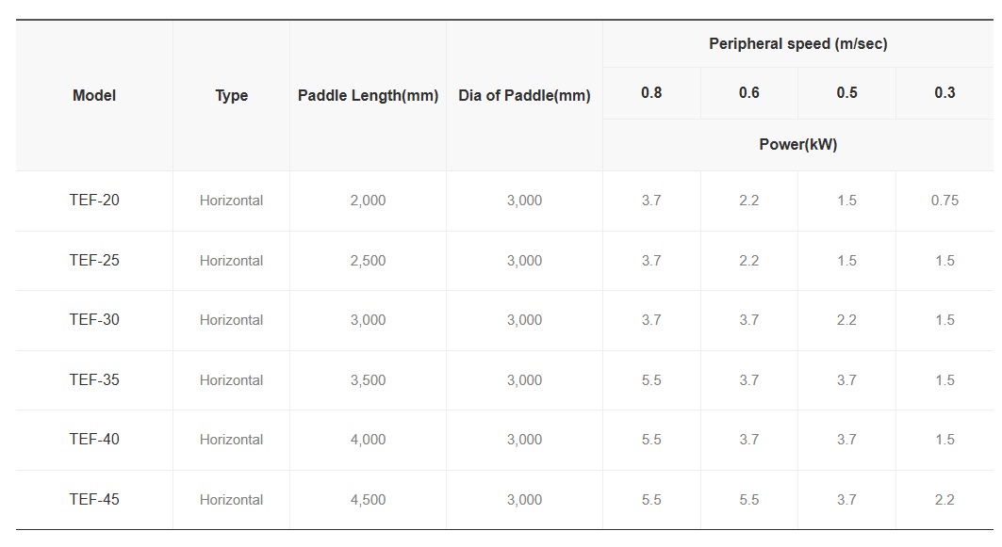Select the 0.3 speed column header

[945, 92]
